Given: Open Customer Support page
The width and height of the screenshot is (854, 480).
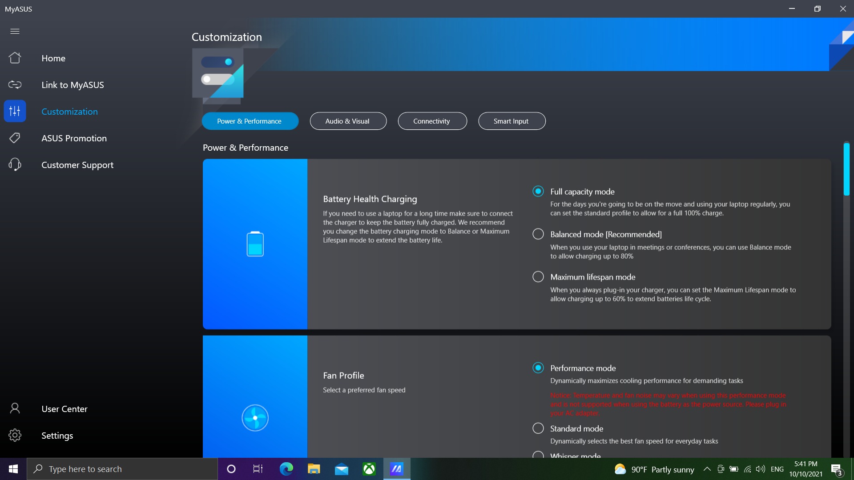Looking at the screenshot, I should point(77,165).
